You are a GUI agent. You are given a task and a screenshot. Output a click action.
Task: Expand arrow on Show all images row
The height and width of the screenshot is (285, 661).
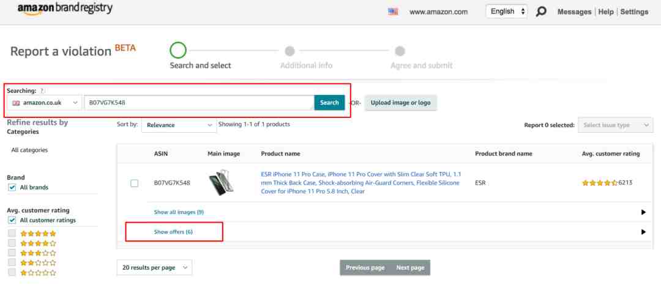643,212
